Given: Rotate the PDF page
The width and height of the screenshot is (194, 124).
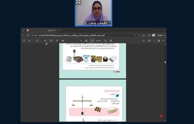Looking at the screenshot, I should coord(105,41).
